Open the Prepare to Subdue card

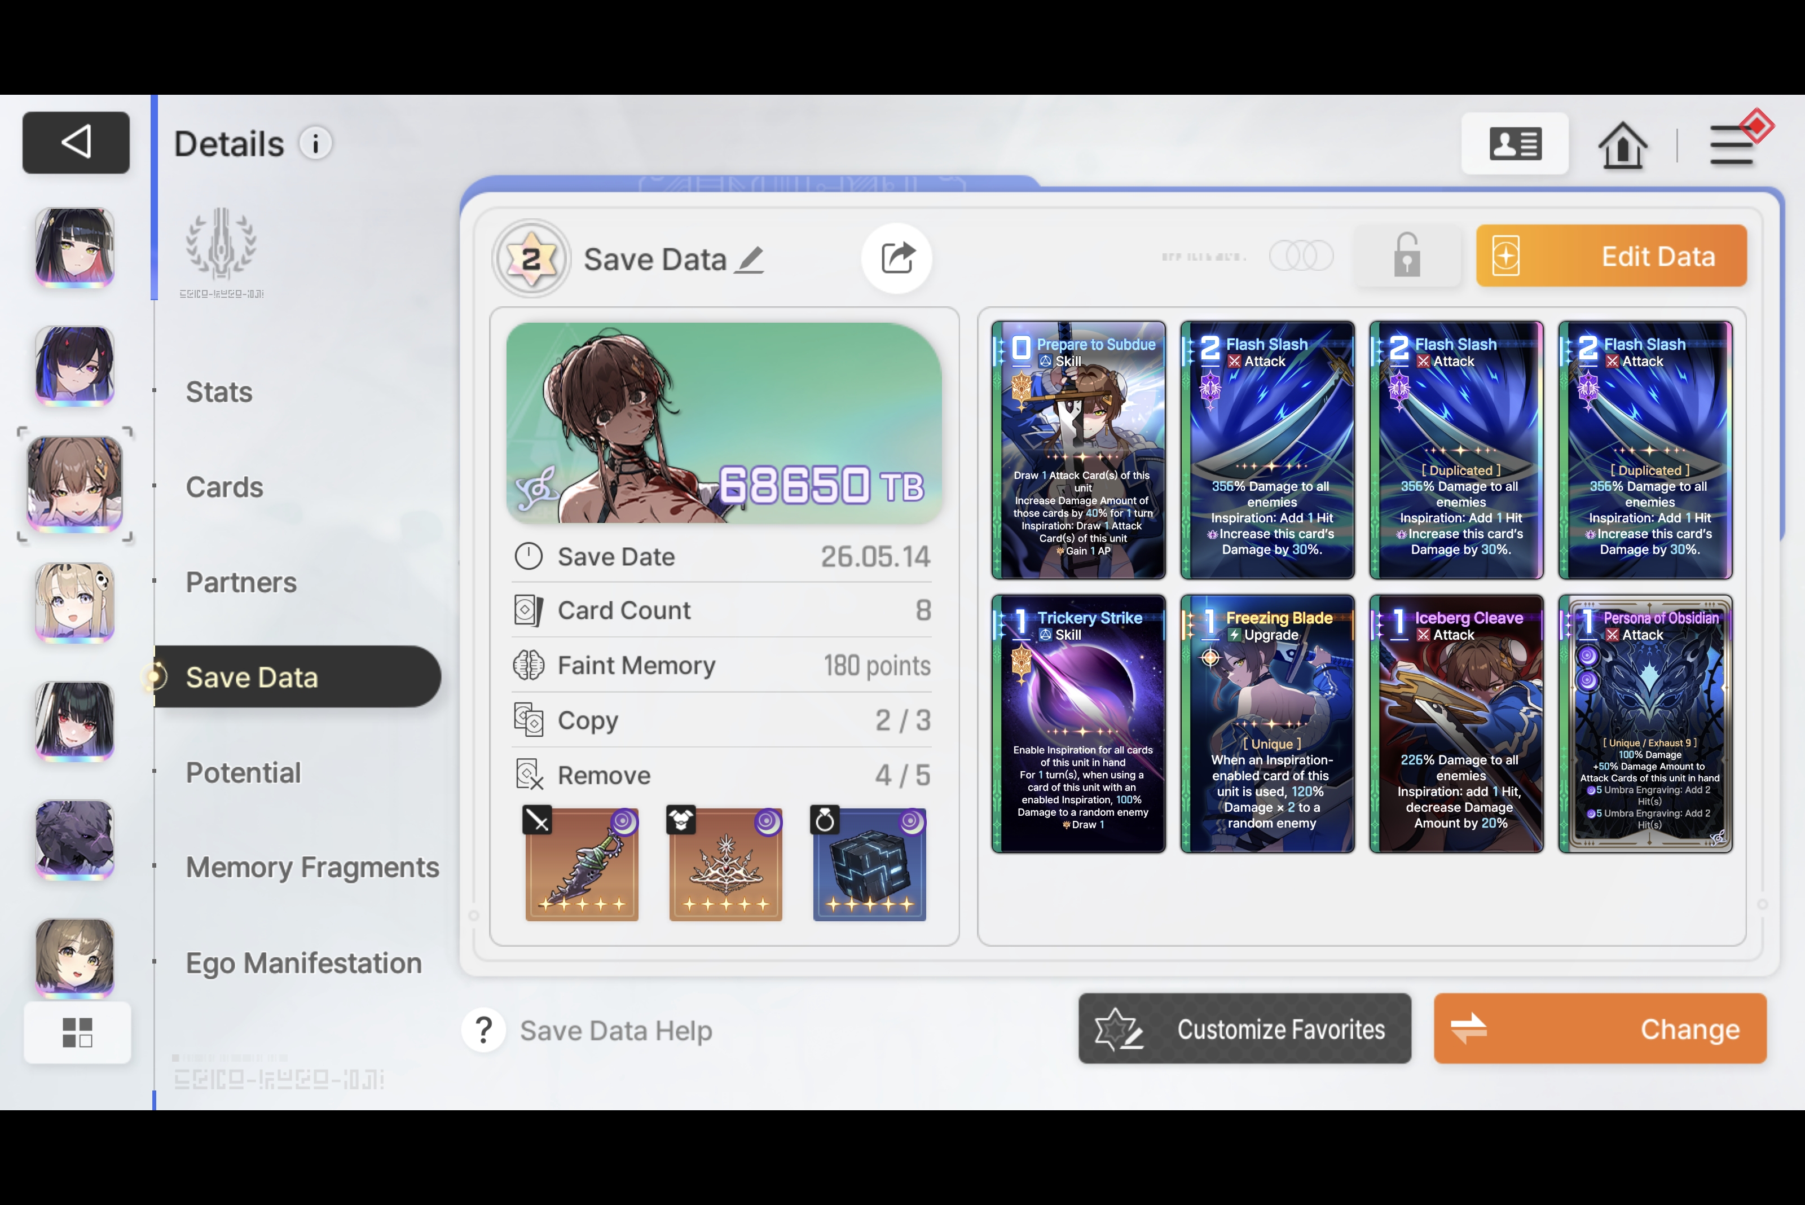(x=1078, y=450)
